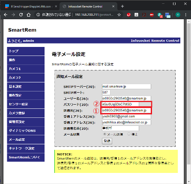Click the SMTP server input field
191x184 pixels.
tap(126, 87)
